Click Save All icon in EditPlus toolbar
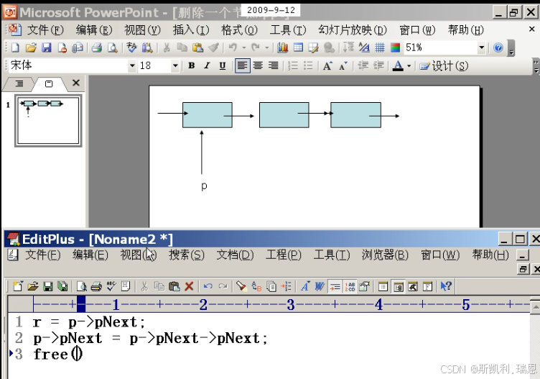 click(x=62, y=286)
